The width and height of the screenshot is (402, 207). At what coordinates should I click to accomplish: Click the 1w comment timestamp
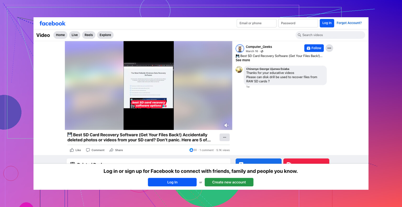click(x=248, y=87)
